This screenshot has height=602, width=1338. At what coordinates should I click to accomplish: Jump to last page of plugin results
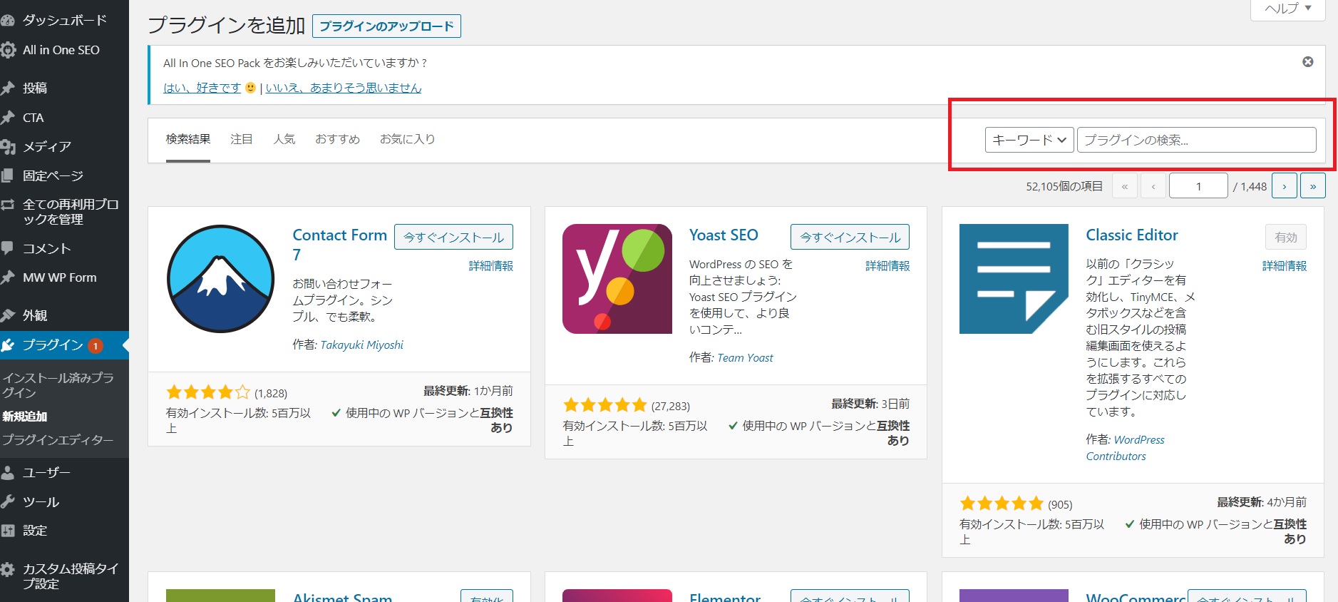pyautogui.click(x=1312, y=186)
